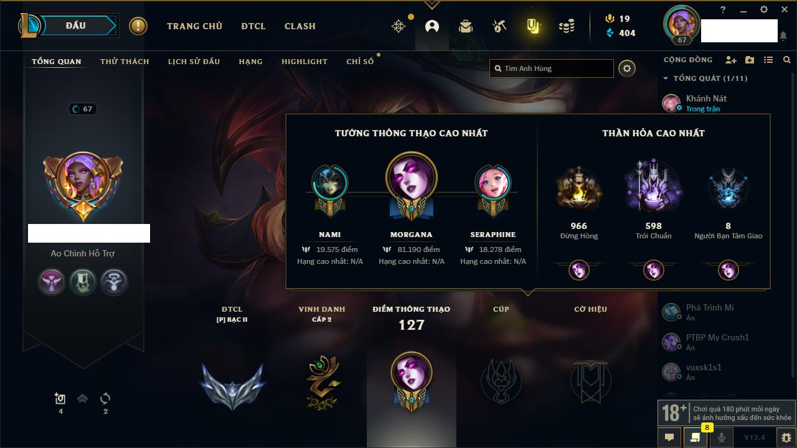Toggle the missions panel with badge 8

coord(696,437)
